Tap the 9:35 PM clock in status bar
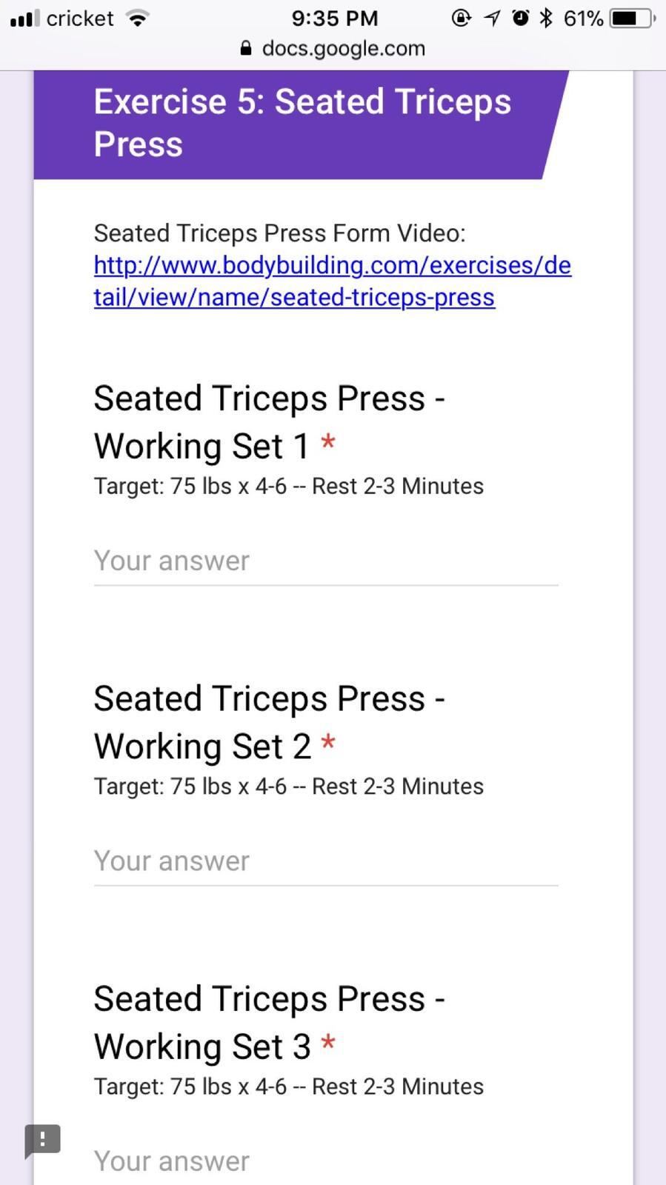This screenshot has width=666, height=1185. 335,18
